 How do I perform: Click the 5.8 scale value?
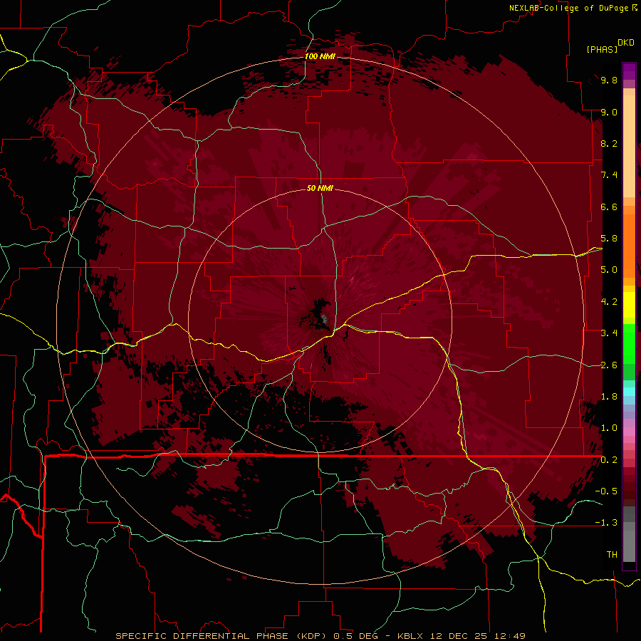point(609,239)
